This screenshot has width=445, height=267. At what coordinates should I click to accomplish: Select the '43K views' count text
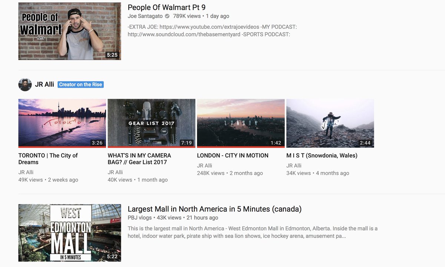(x=169, y=218)
